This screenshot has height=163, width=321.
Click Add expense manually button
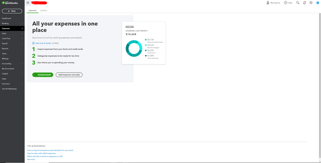pyautogui.click(x=69, y=75)
